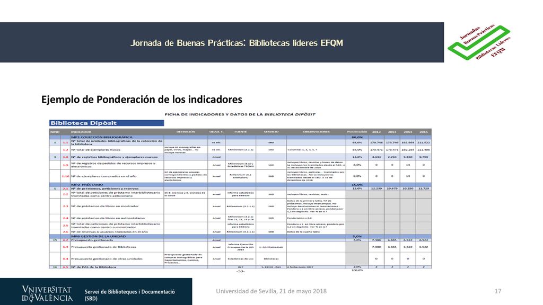Click the '80,0%' weighting for MP1
The width and height of the screenshot is (543, 305).
357,137
